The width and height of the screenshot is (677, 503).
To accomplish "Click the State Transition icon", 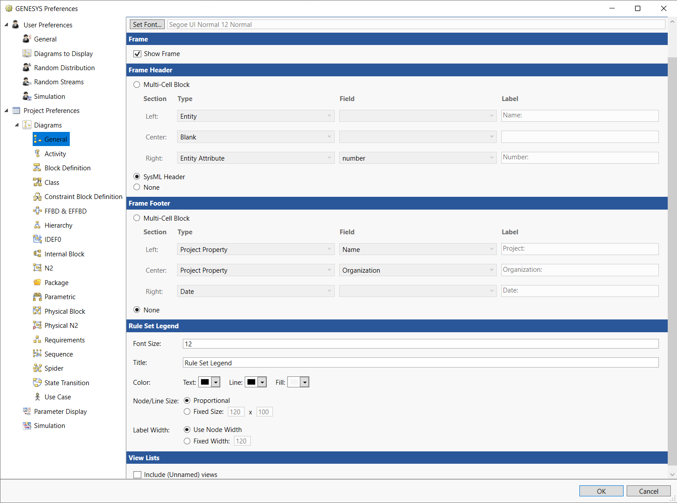I will [38, 383].
